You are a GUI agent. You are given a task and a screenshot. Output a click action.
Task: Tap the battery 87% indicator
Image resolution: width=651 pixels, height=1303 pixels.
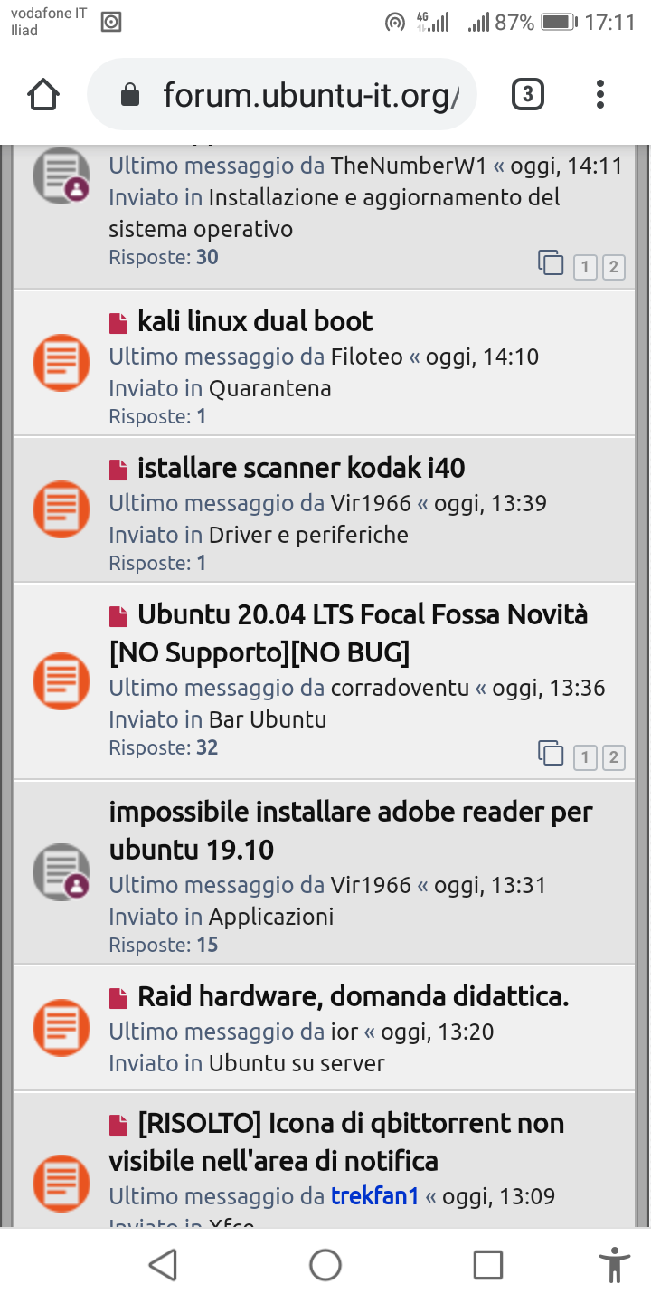537,23
